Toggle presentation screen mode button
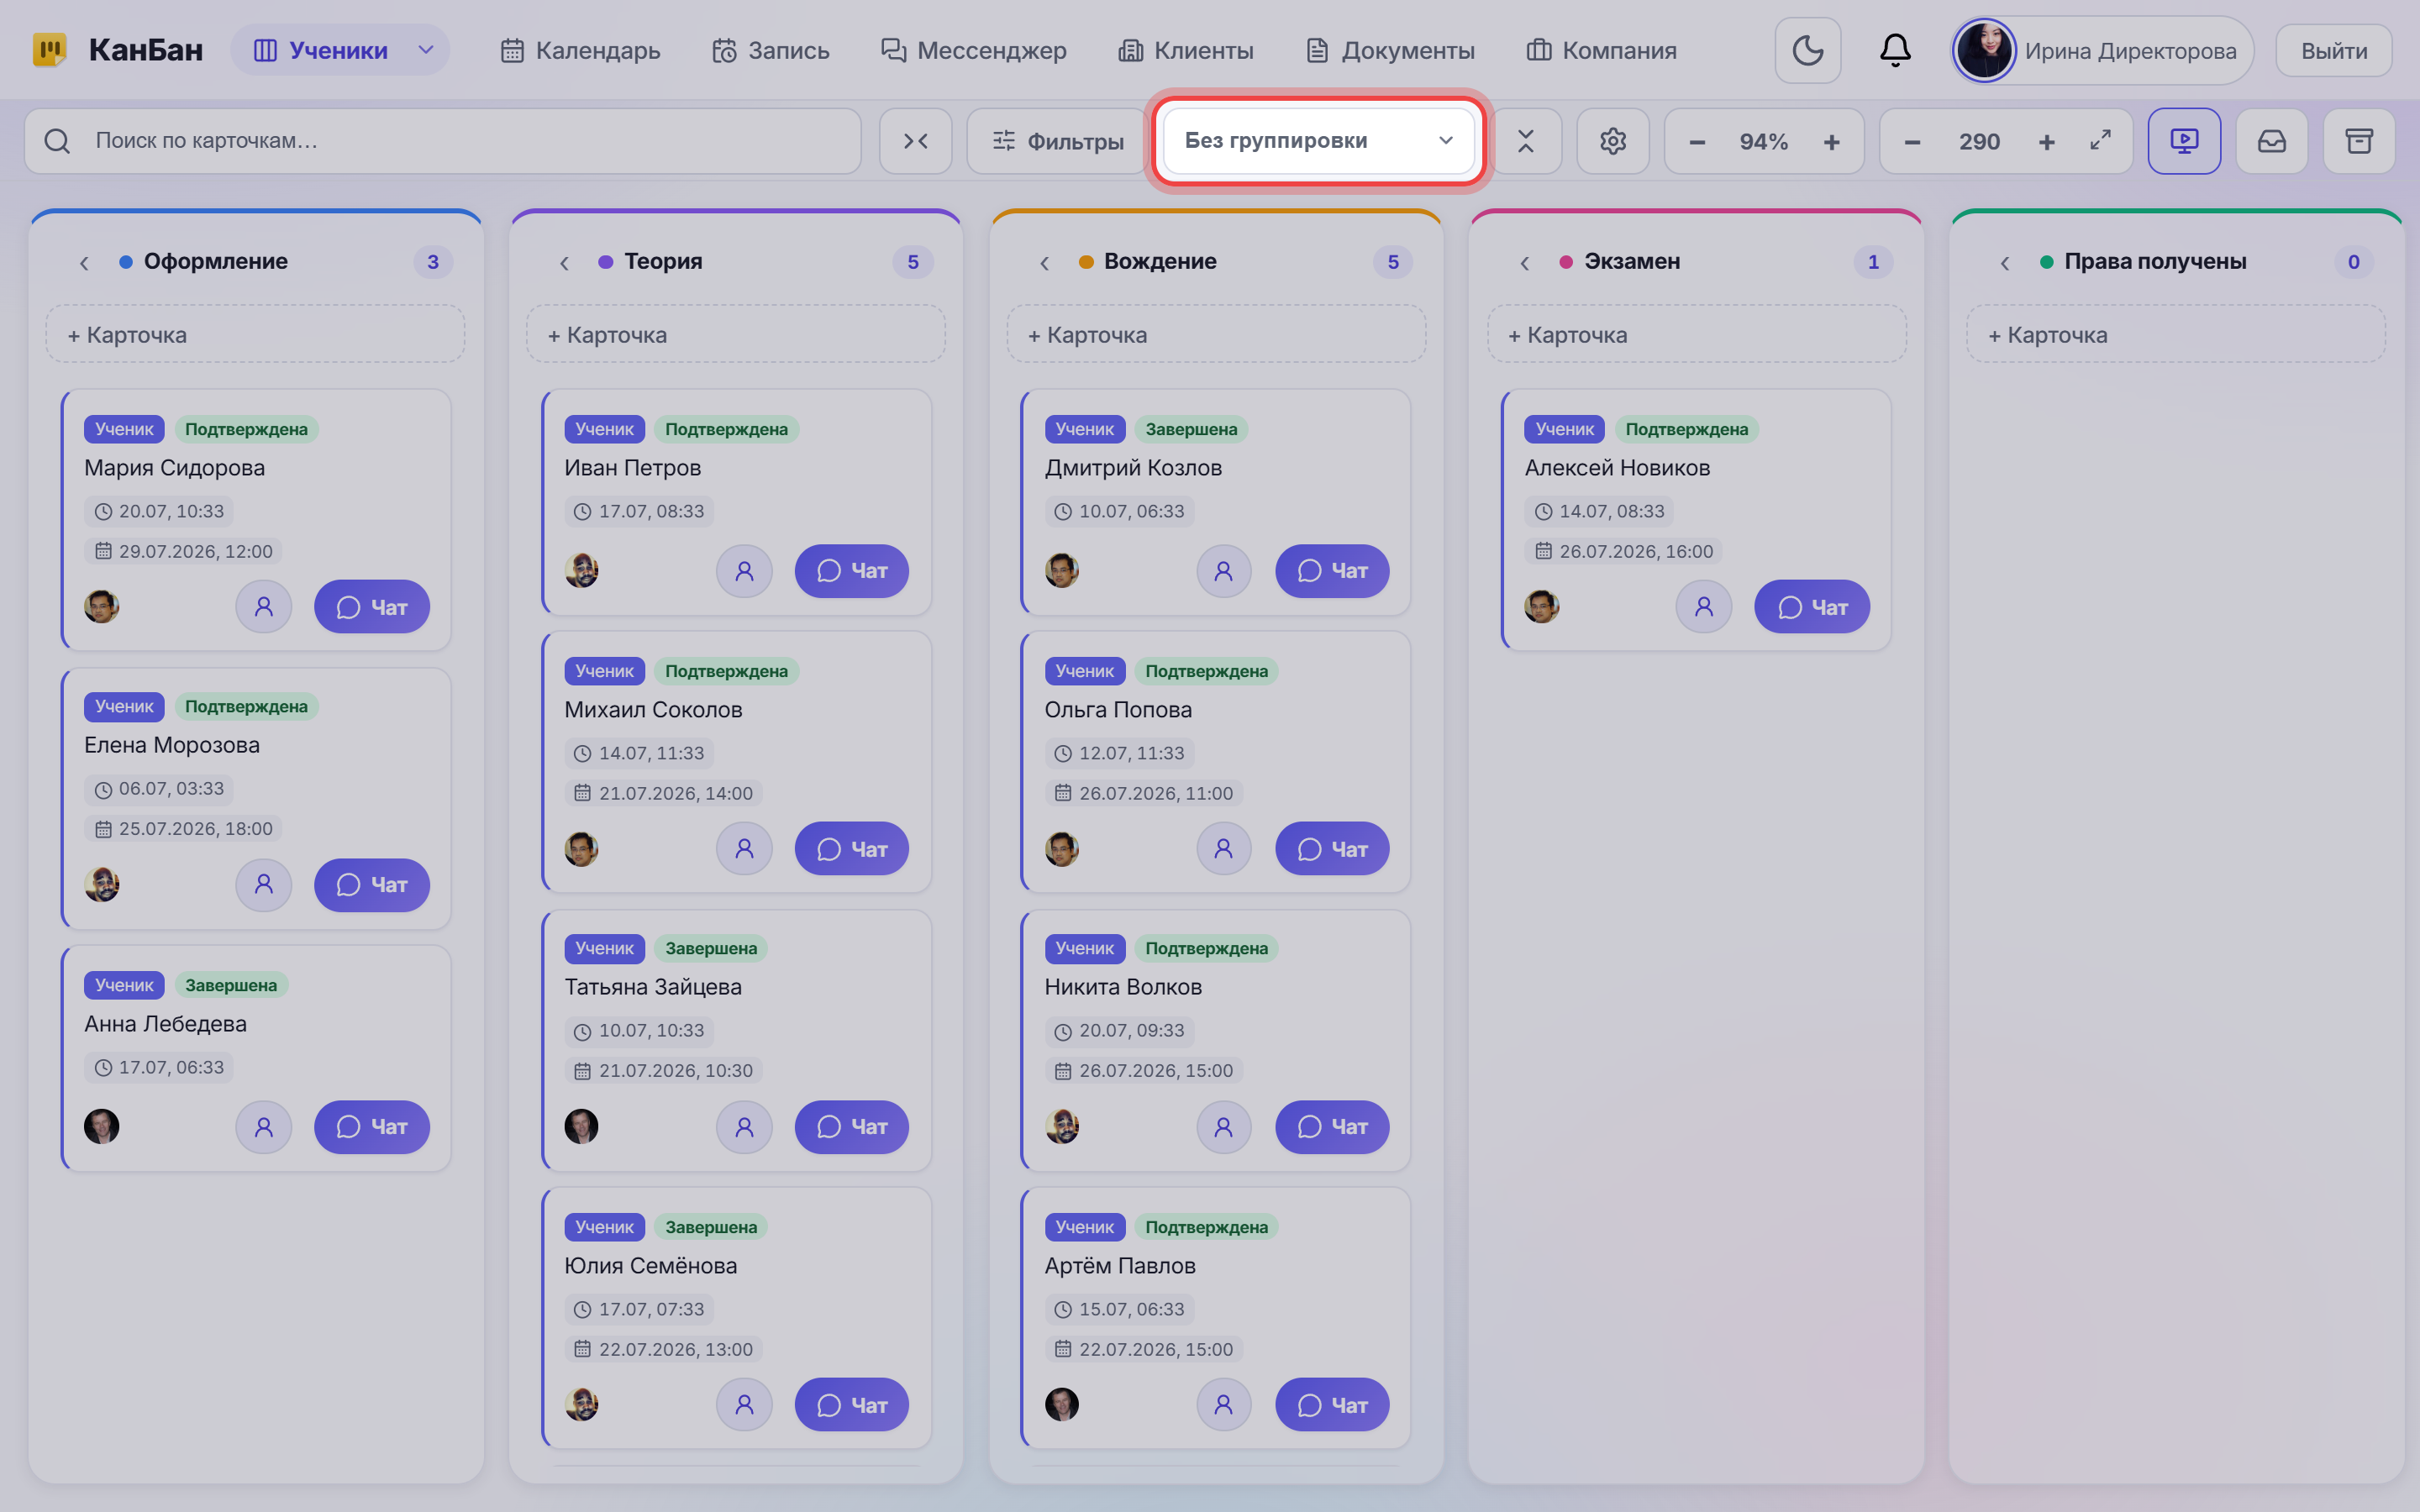 coord(2184,141)
